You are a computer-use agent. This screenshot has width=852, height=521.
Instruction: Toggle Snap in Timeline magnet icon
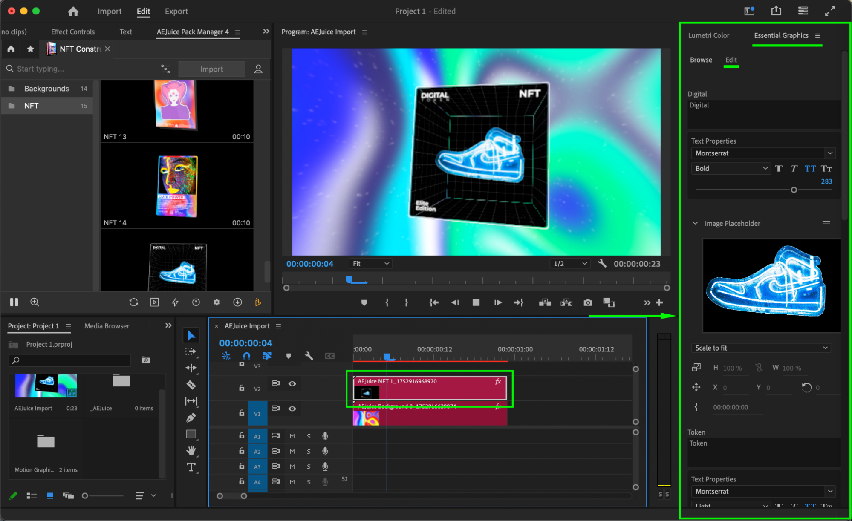tap(246, 356)
